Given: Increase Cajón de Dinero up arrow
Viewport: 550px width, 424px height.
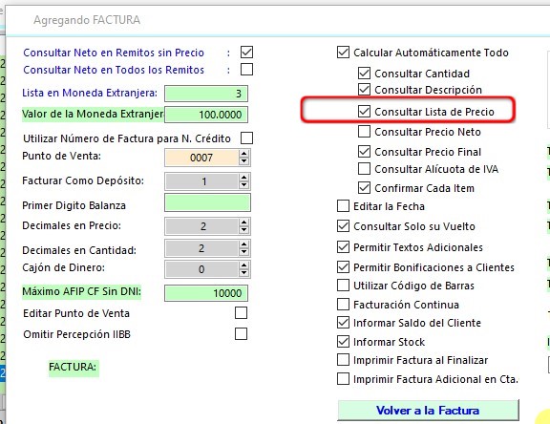Looking at the screenshot, I should [243, 265].
